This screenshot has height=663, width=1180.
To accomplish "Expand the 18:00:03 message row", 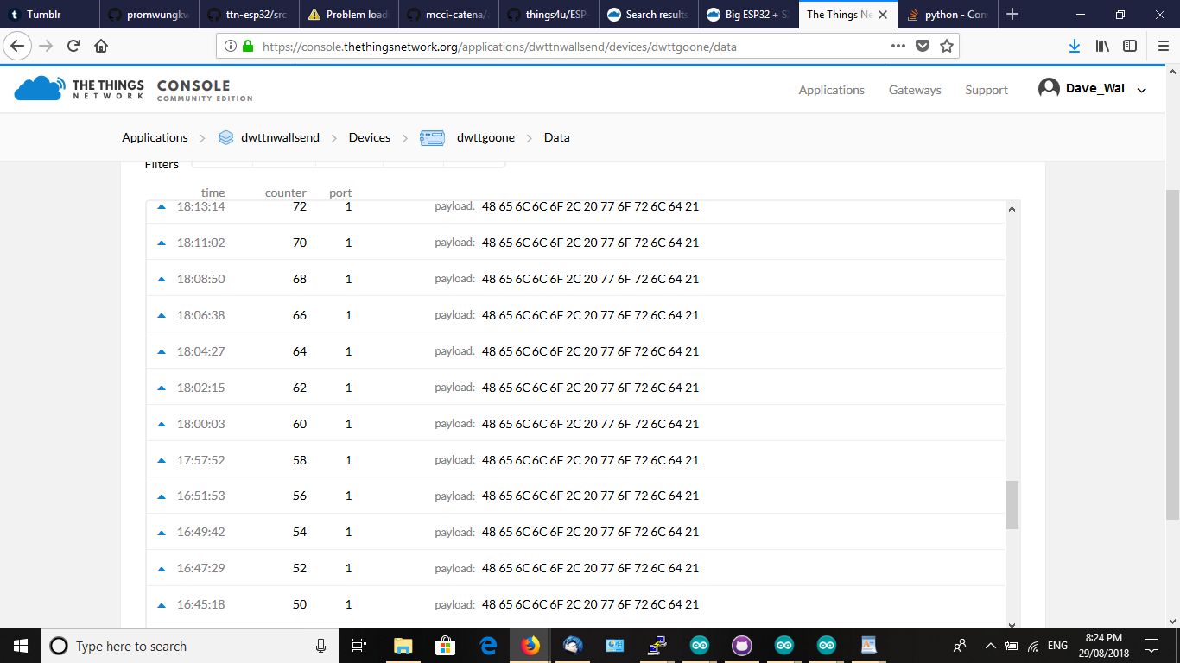I will click(x=161, y=425).
